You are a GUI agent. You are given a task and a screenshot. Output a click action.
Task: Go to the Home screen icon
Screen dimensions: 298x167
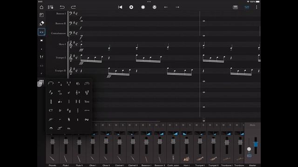point(41,7)
